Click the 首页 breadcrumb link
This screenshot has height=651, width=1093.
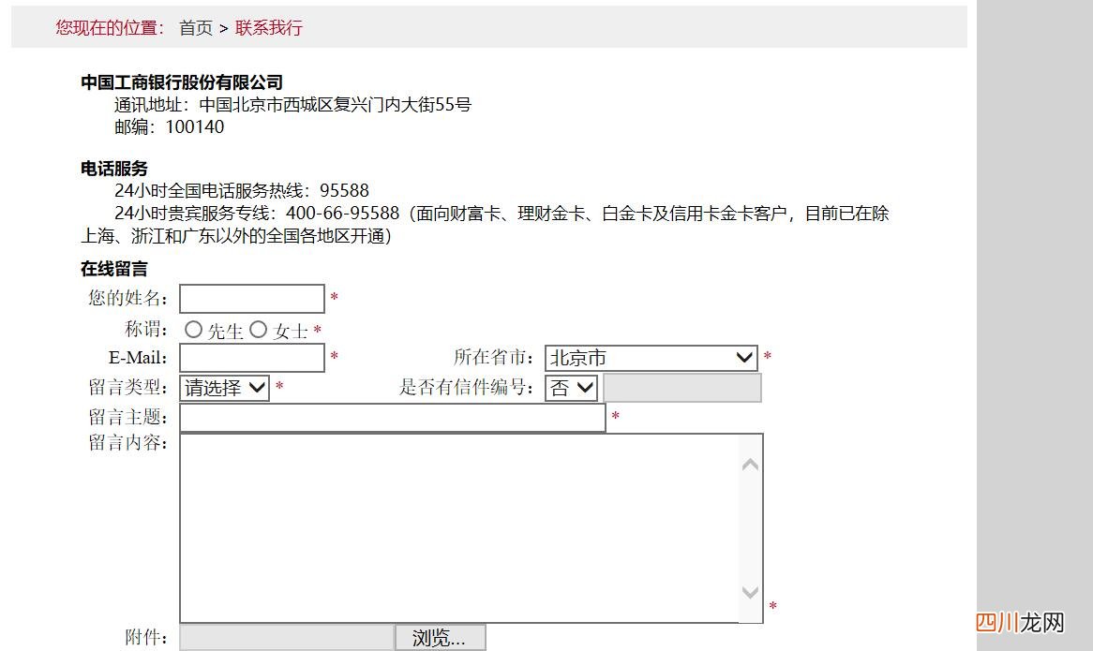point(196,28)
